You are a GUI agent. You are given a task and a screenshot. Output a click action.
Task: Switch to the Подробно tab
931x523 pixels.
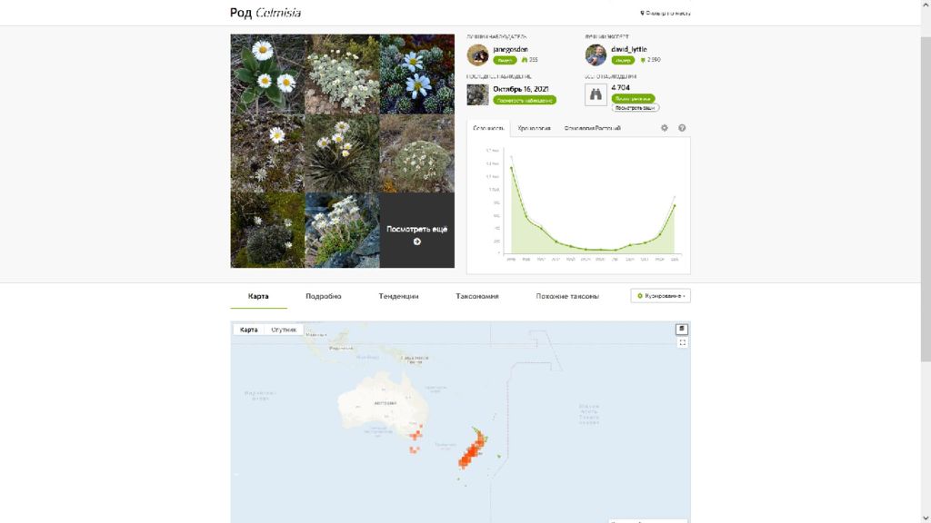pyautogui.click(x=324, y=296)
